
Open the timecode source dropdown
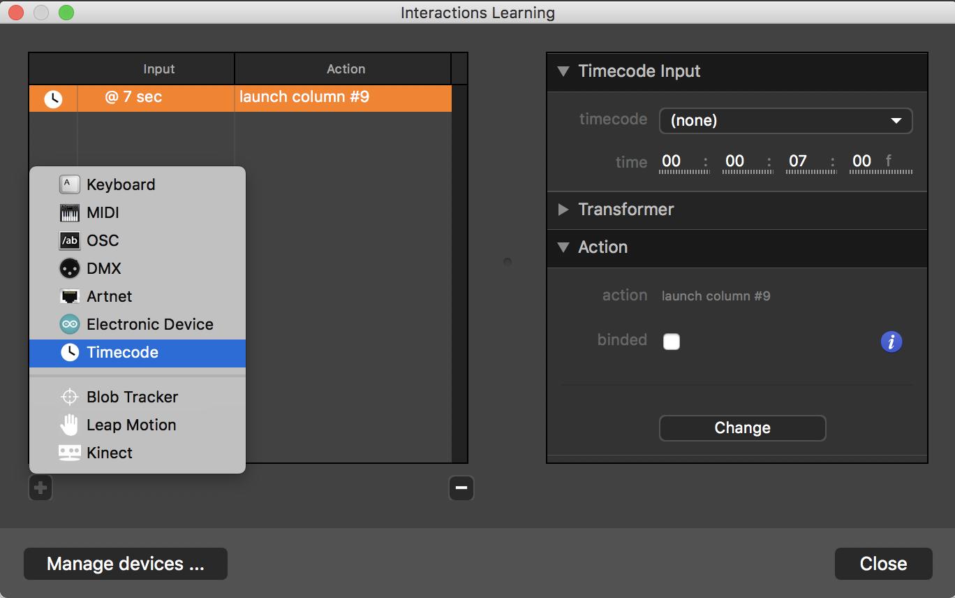click(785, 121)
